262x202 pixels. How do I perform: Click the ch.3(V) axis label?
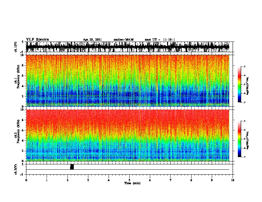[16, 169]
